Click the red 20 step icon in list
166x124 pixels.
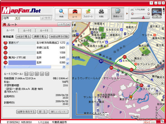[5, 43]
